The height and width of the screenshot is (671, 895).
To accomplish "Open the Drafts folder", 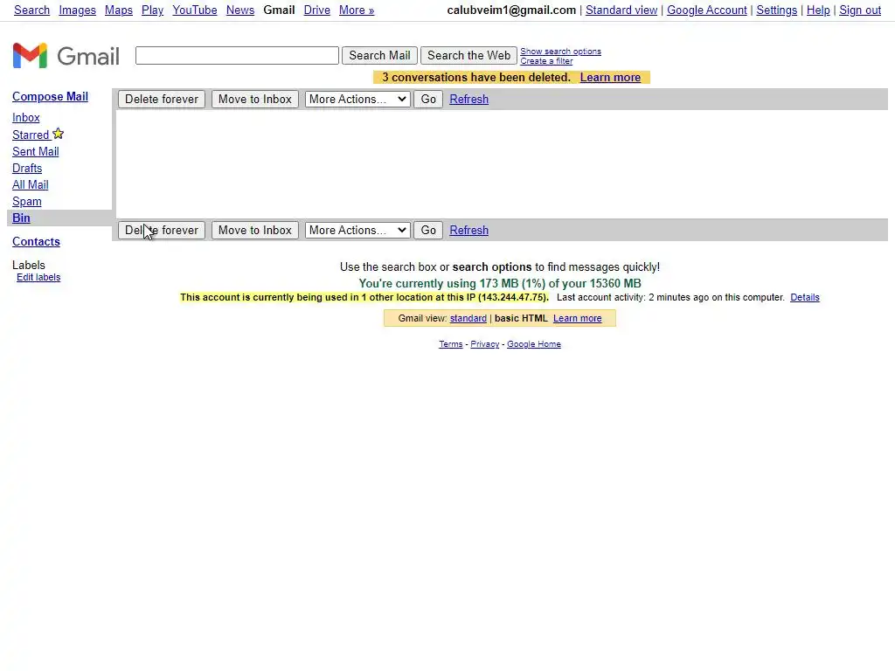I will [27, 169].
